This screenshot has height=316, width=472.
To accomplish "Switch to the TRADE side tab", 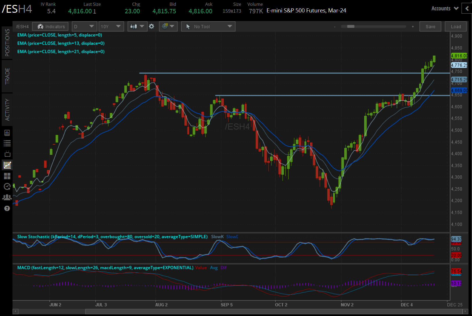I will (x=7, y=76).
